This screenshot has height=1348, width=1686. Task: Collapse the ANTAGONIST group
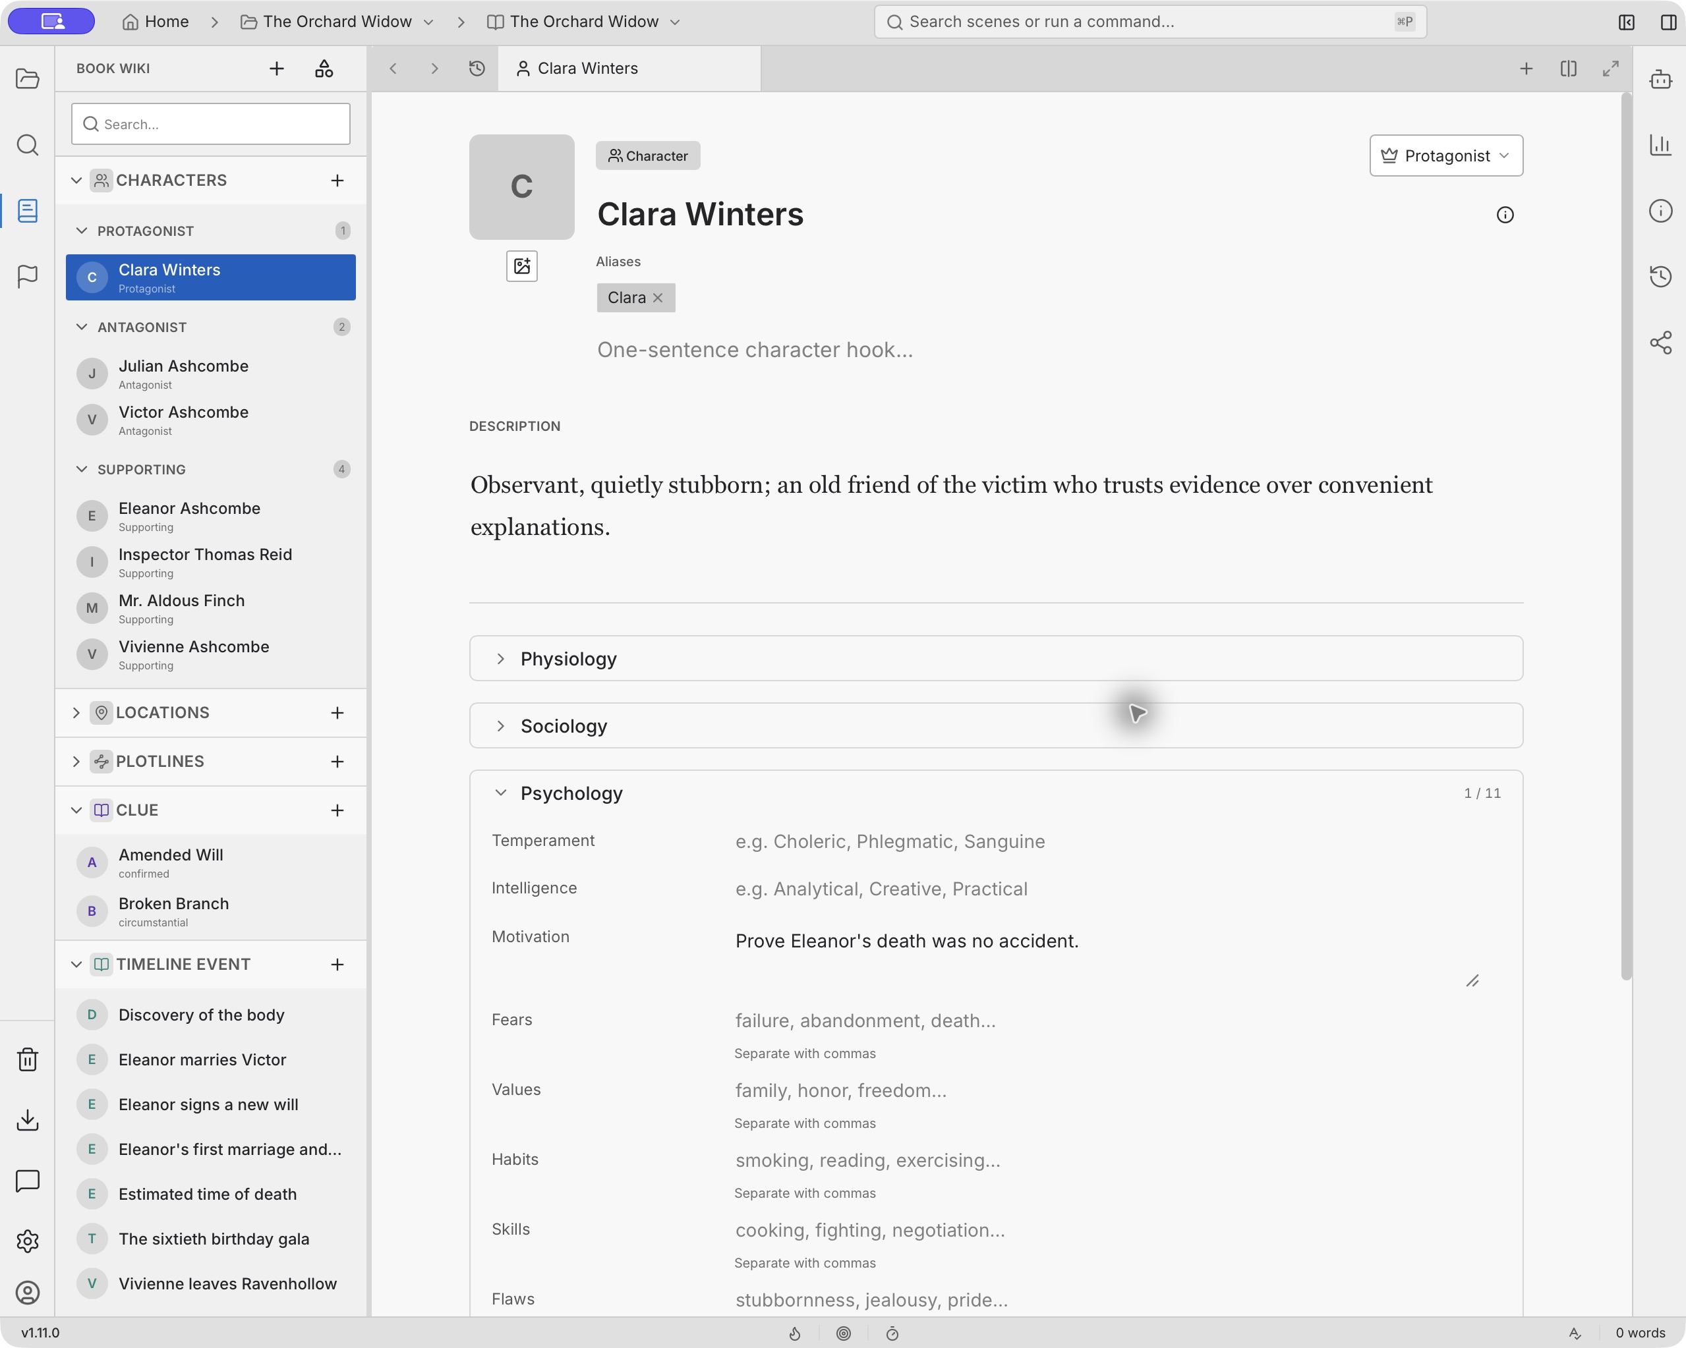tap(81, 327)
